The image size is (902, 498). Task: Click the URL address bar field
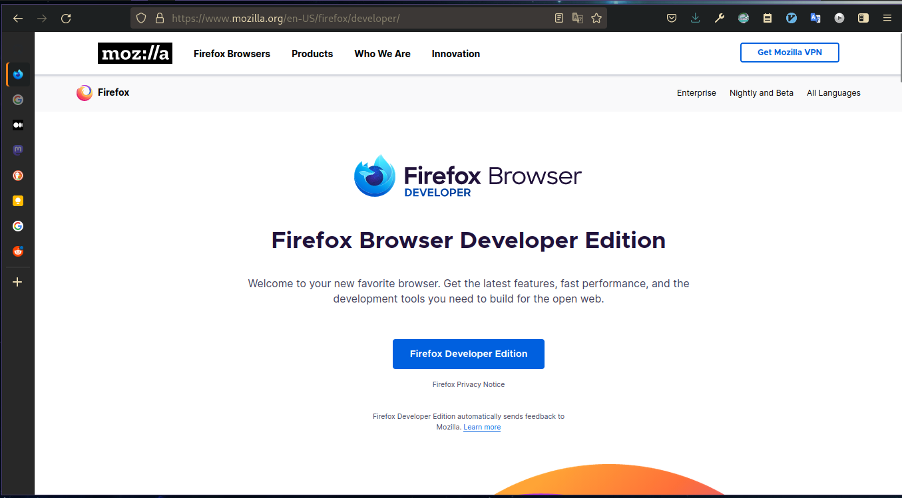point(359,19)
